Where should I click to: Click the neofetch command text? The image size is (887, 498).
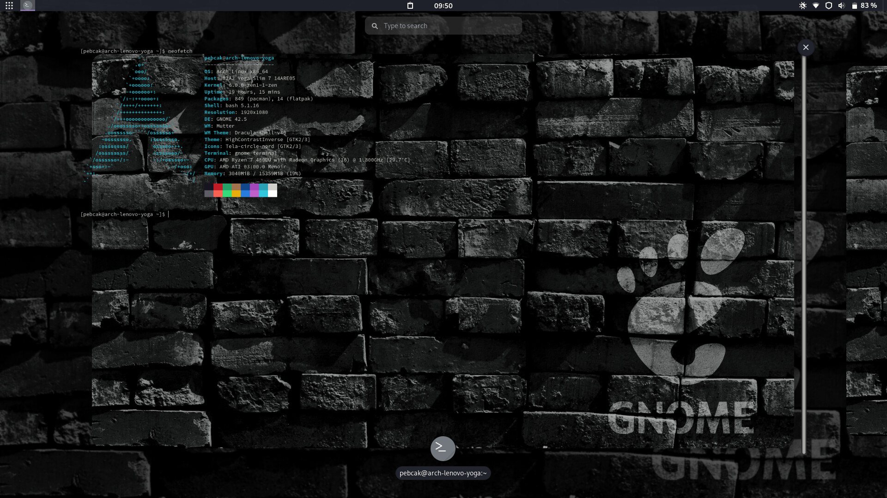coord(180,51)
